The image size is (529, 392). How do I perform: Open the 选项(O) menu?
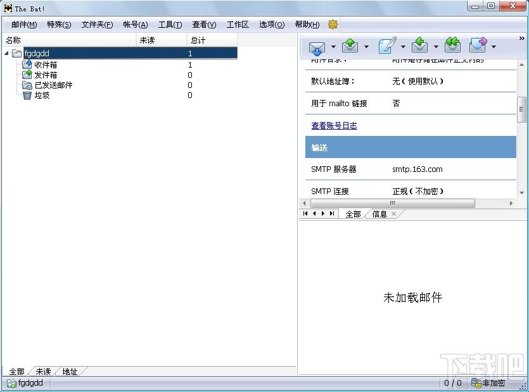coord(272,25)
